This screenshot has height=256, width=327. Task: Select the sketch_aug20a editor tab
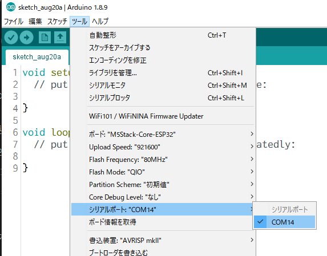[x=37, y=57]
